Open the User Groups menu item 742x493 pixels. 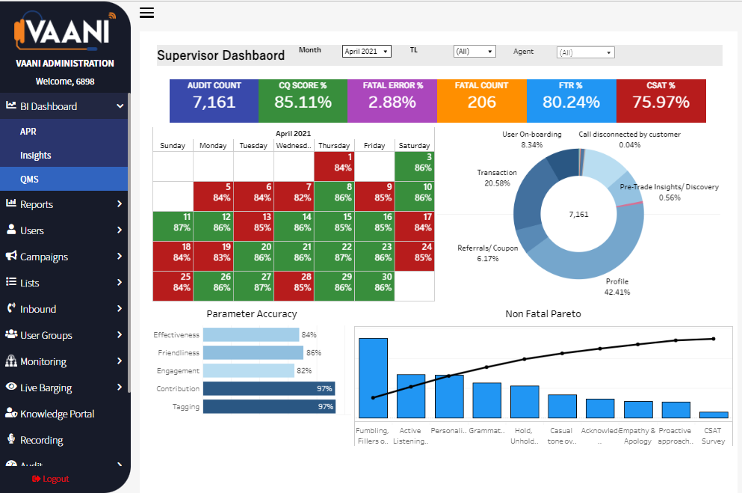click(64, 335)
